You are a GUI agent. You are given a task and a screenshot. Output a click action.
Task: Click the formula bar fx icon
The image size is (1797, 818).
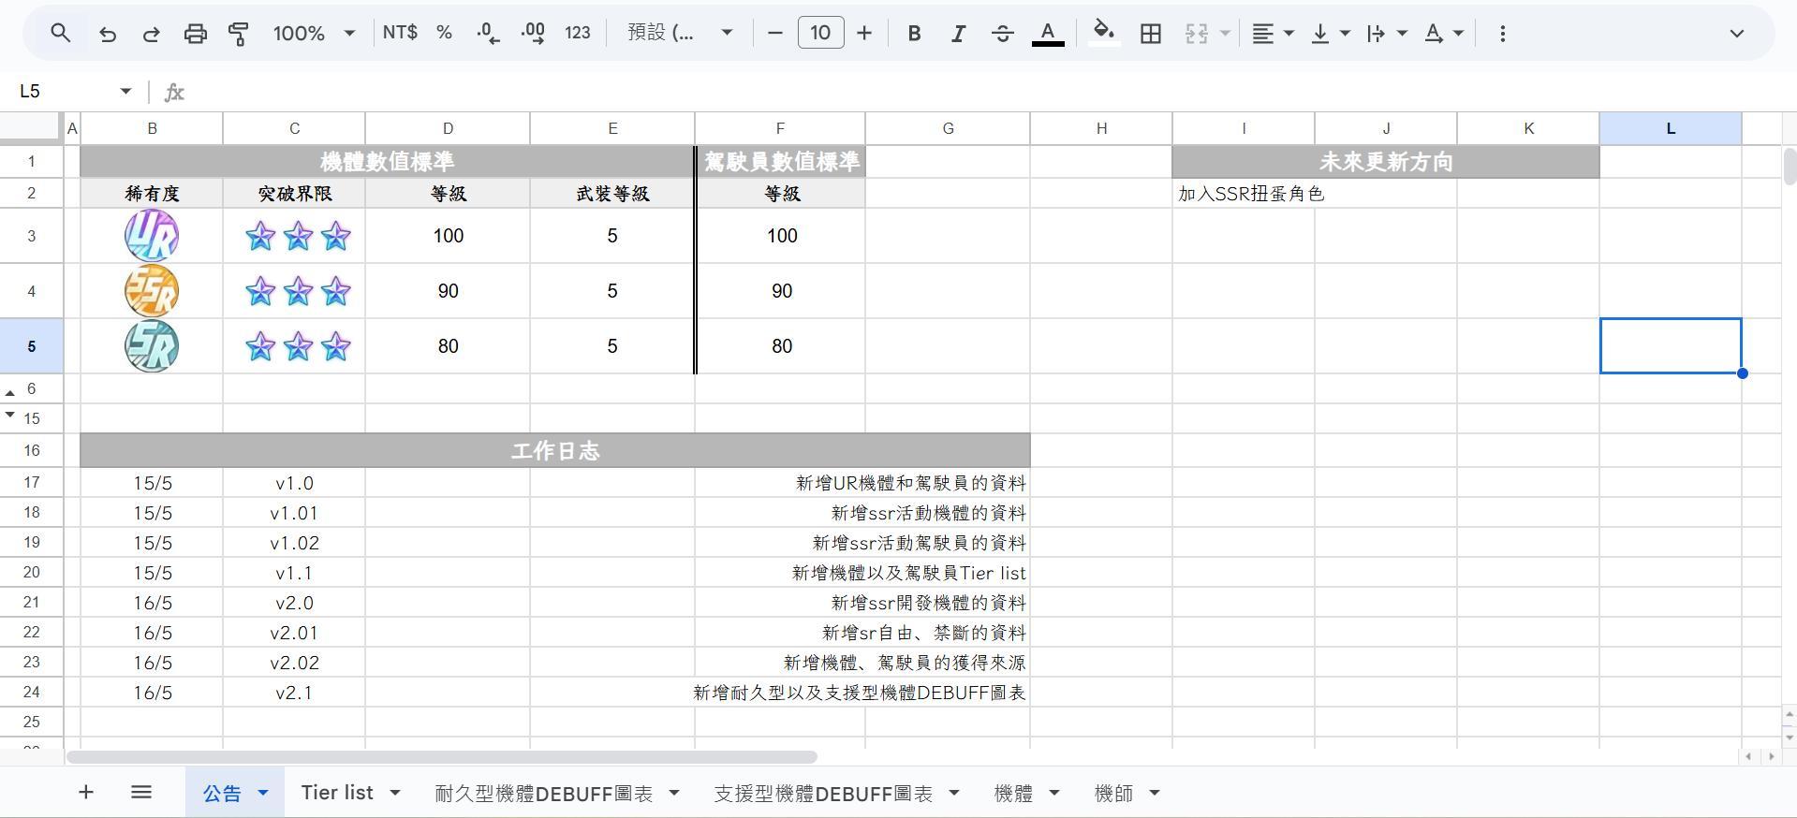[x=174, y=92]
